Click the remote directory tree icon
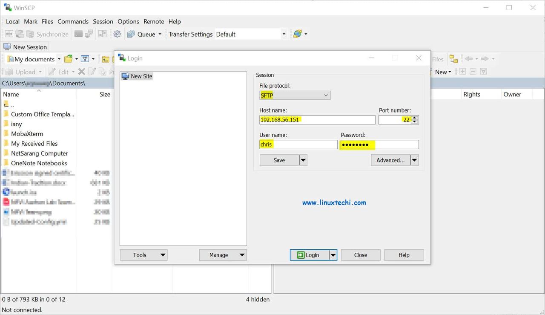Viewport: 545px width, 315px height. 453,59
